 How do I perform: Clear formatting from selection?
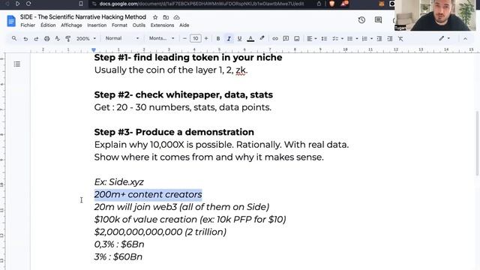[400, 38]
